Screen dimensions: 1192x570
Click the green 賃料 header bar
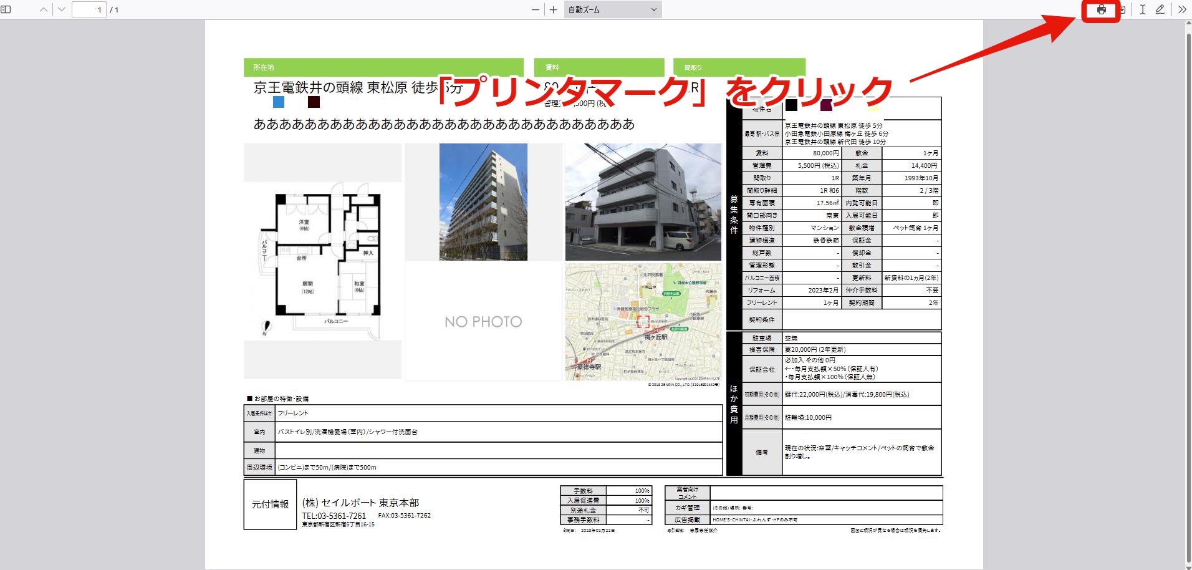(599, 67)
